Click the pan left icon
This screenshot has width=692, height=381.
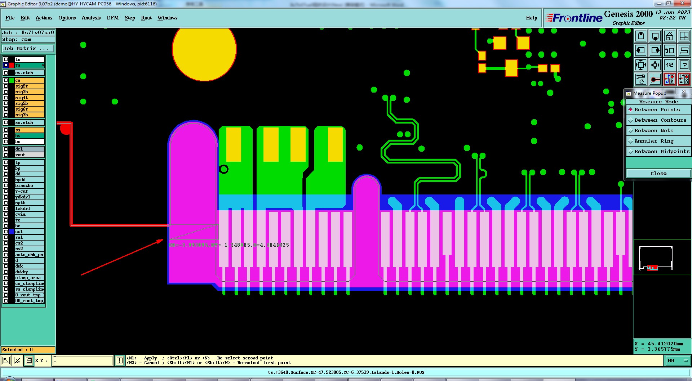pos(641,50)
